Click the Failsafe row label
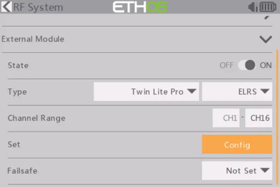This screenshot has height=187, width=280. [22, 170]
